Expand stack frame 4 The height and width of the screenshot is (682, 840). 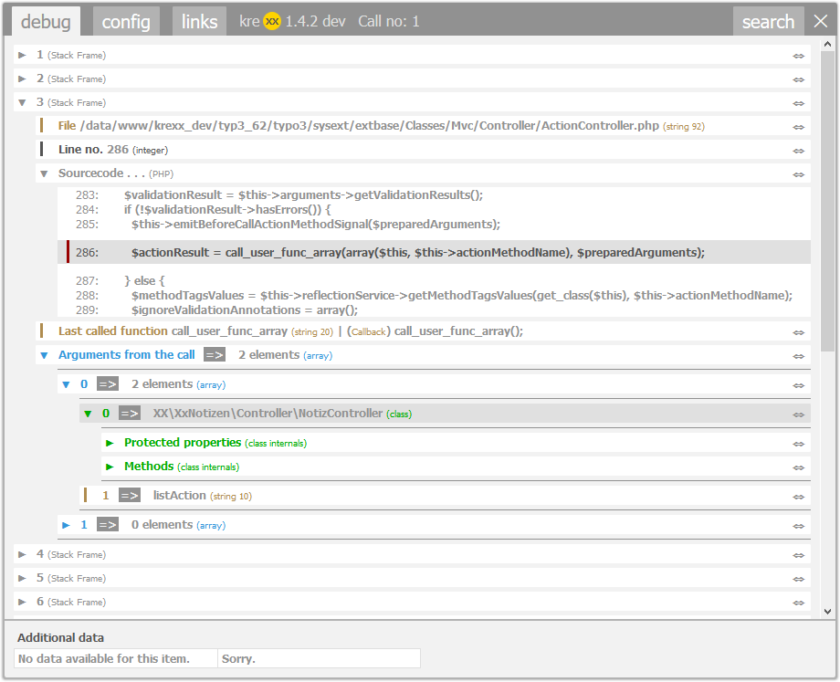(22, 554)
